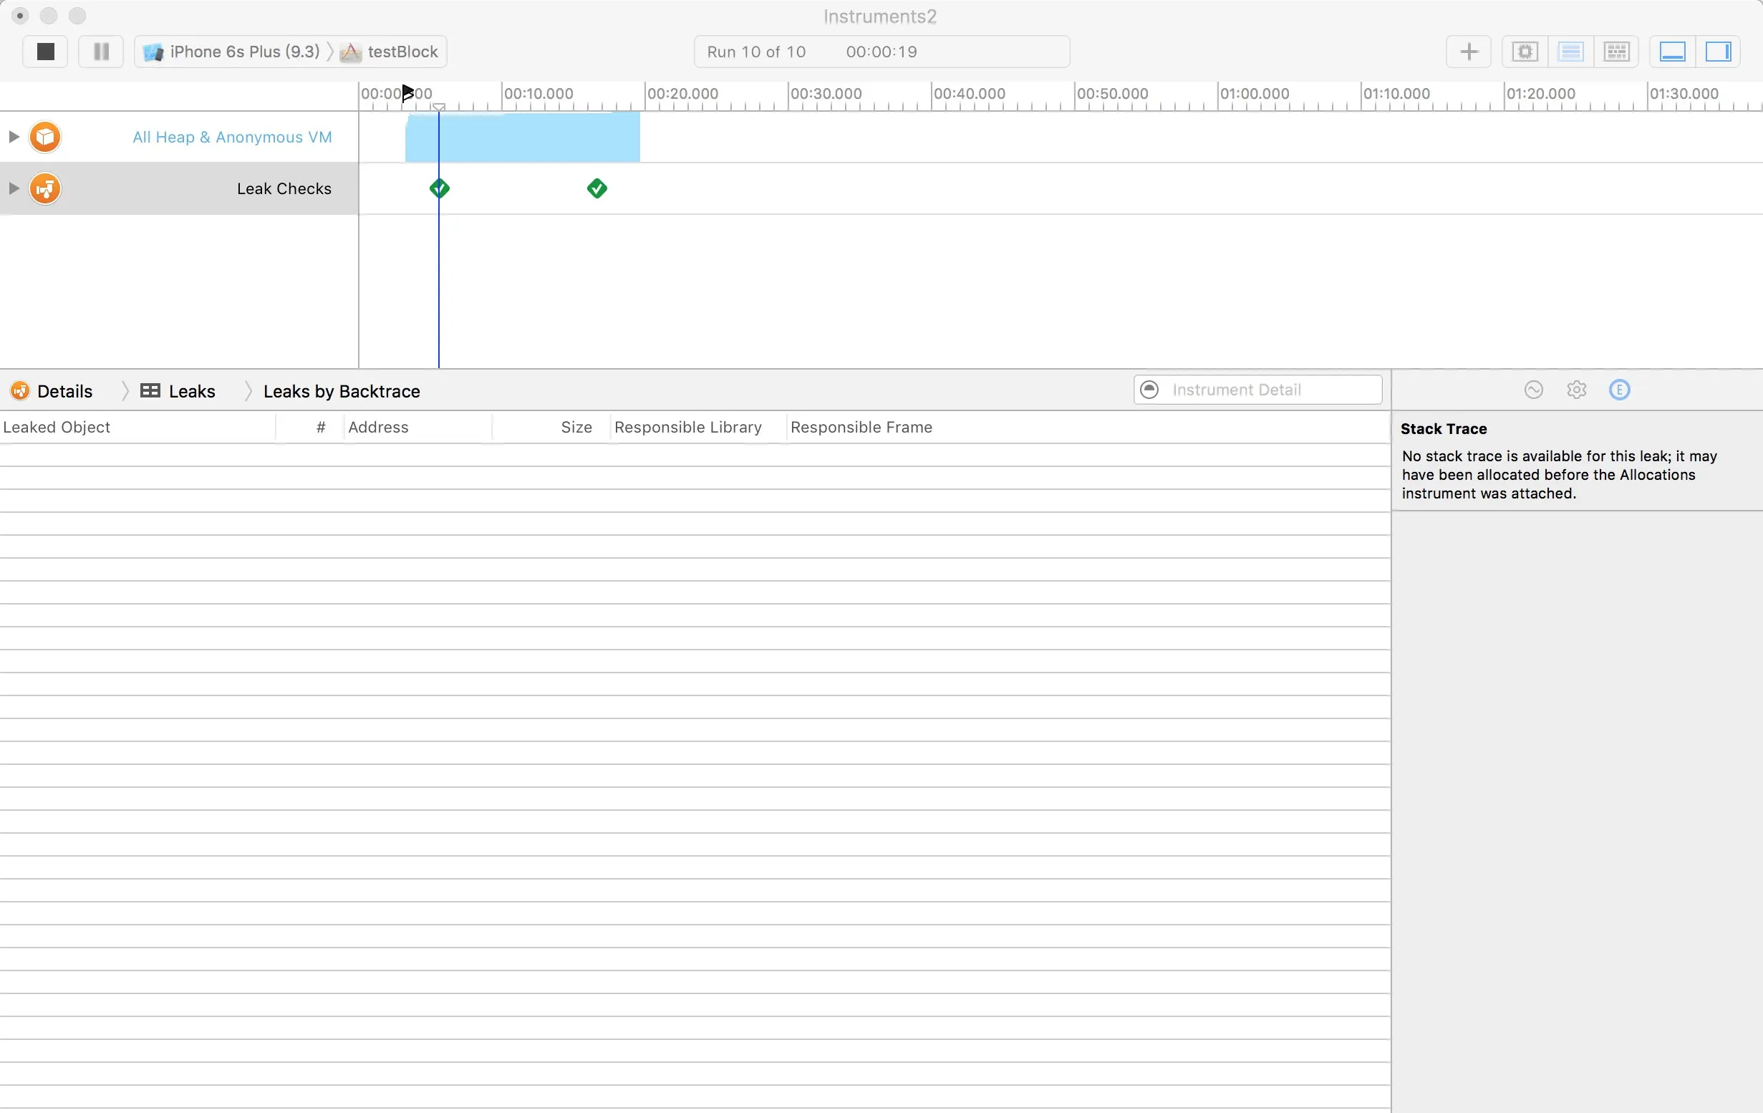This screenshot has height=1113, width=1763.
Task: Select the Leaks instrument icon
Action: 44,188
